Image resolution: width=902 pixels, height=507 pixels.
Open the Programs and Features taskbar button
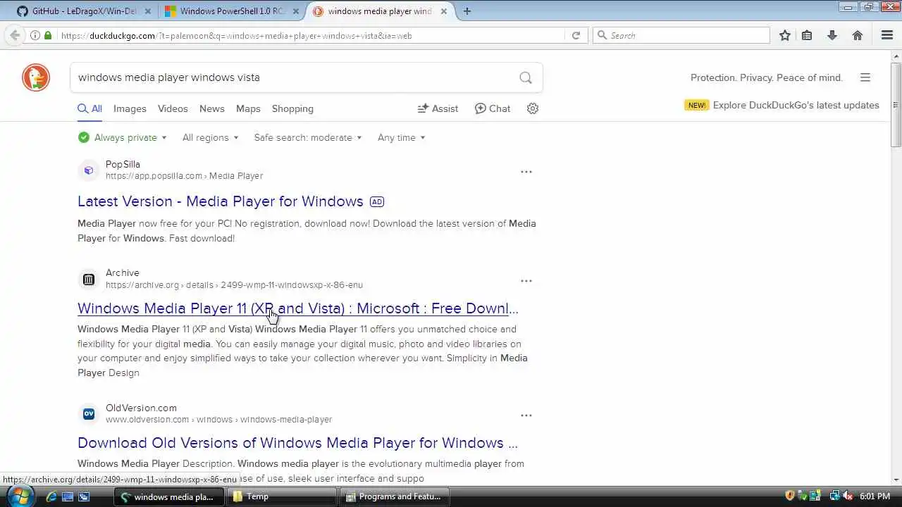396,496
